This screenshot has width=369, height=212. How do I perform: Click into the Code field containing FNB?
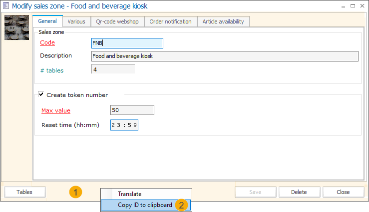pos(127,43)
